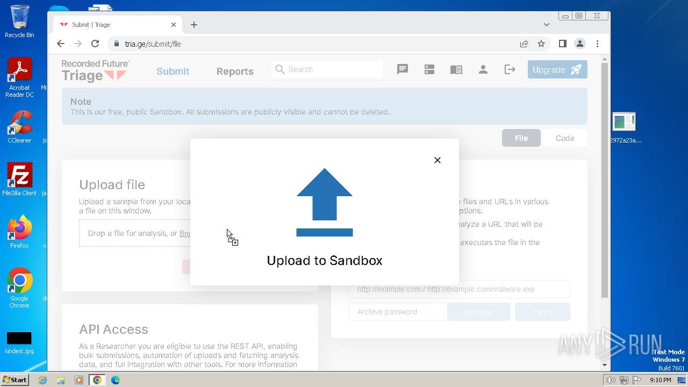Click the Analyze button
This screenshot has width=688, height=387.
pos(479,312)
